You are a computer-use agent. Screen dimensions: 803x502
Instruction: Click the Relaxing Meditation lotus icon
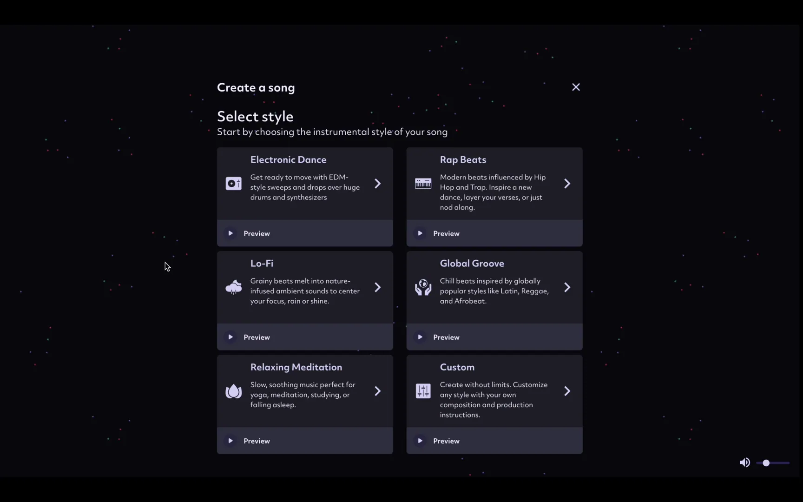click(233, 391)
